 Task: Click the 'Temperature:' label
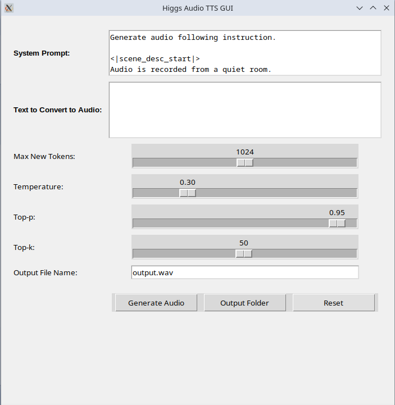pyautogui.click(x=38, y=186)
